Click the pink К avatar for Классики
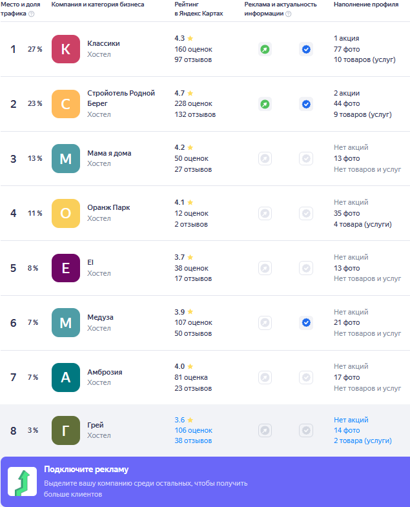The height and width of the screenshot is (507, 410). (x=66, y=49)
